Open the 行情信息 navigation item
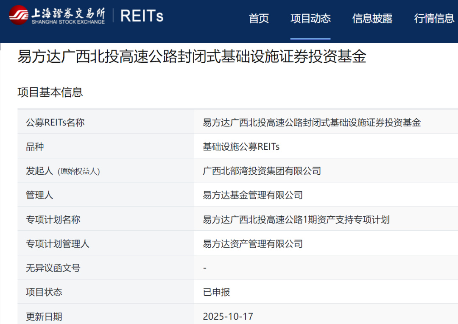The image size is (458, 324). pyautogui.click(x=434, y=18)
